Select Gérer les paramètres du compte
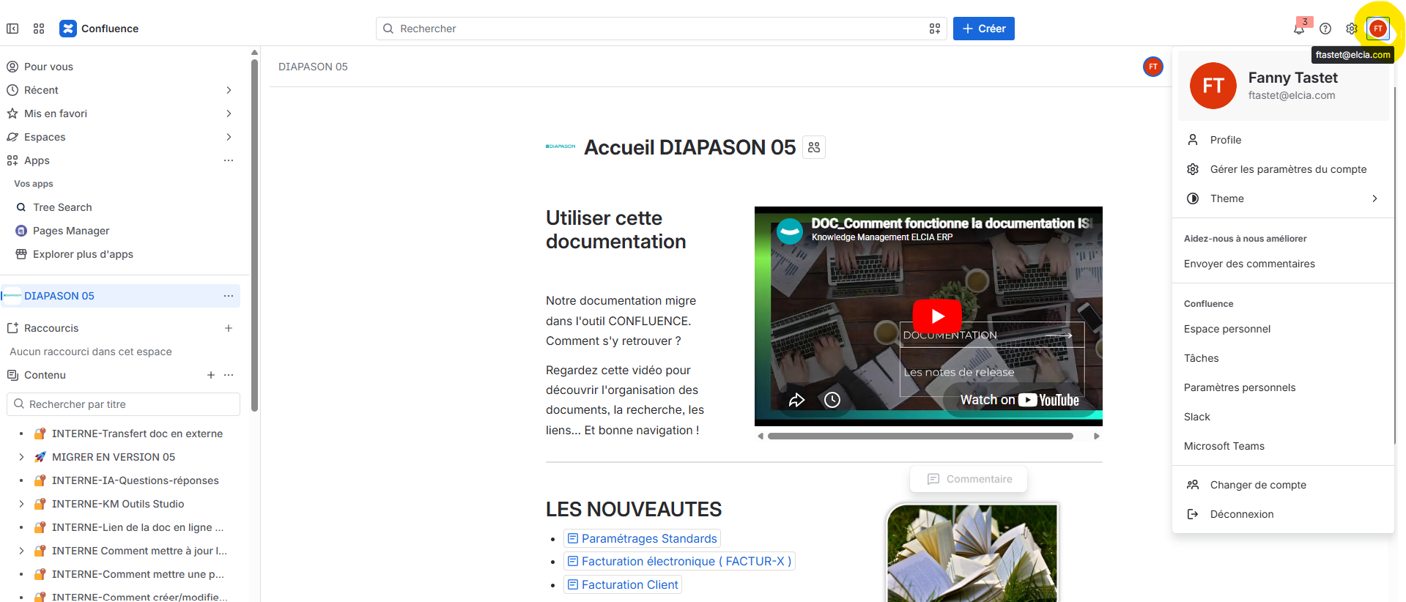The width and height of the screenshot is (1406, 602). pyautogui.click(x=1283, y=169)
